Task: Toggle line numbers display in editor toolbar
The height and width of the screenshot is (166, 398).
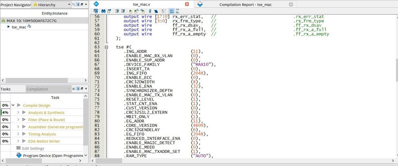Action: (171, 12)
